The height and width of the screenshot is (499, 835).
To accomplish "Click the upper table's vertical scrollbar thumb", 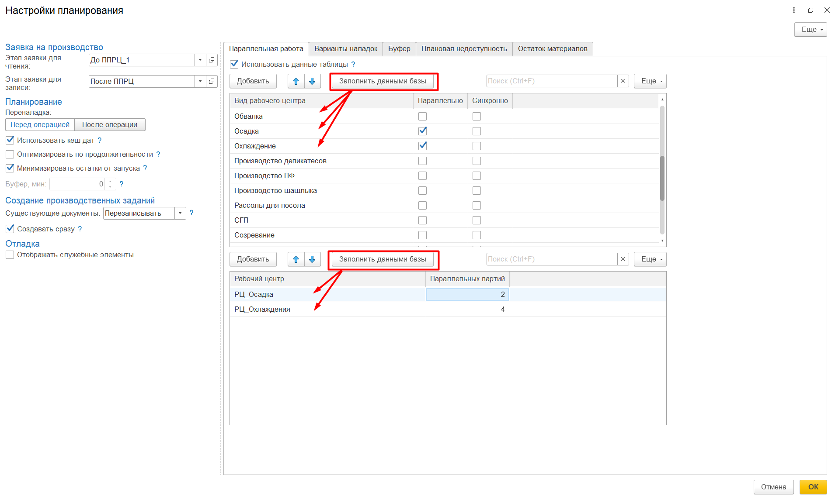I will coord(662,178).
